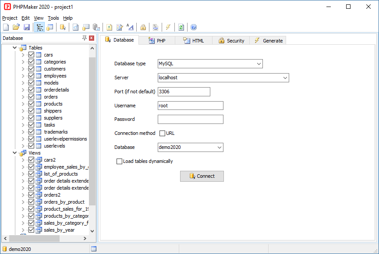Viewport: 379px width, 254px height.
Task: Click the tree panel scroll down arrow
Action: pyautogui.click(x=92, y=231)
